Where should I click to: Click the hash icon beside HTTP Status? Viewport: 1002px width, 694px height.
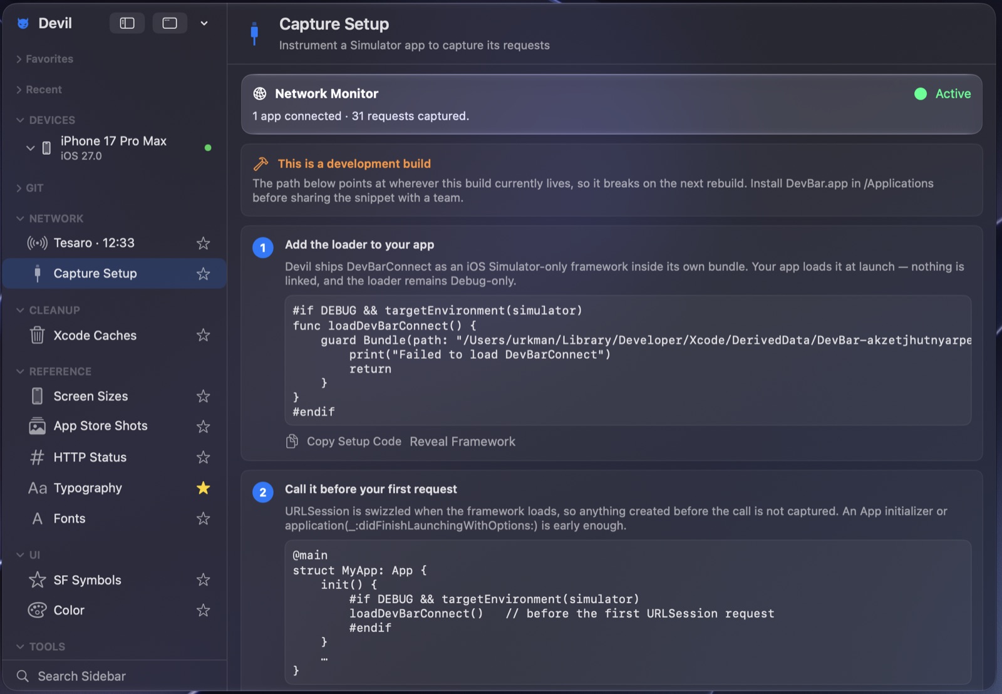[37, 457]
